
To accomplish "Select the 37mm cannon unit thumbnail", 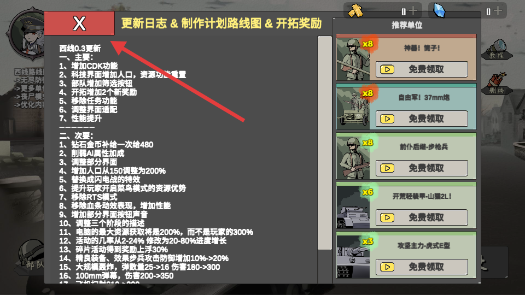I will point(353,108).
